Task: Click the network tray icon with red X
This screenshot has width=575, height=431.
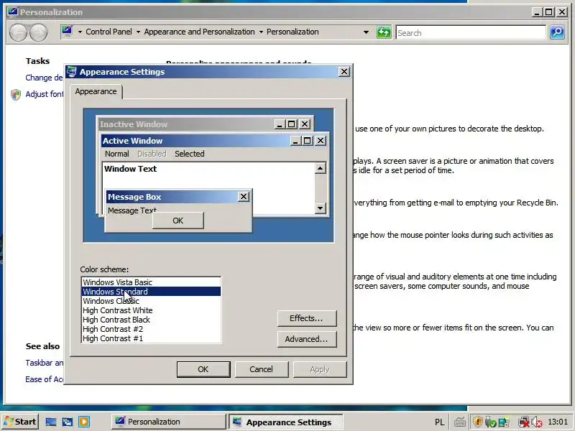Action: coord(524,422)
